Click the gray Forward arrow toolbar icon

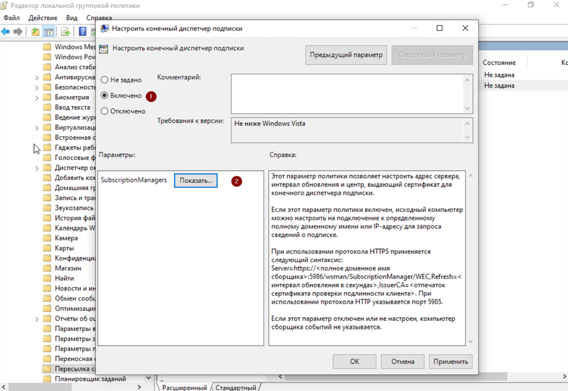pyautogui.click(x=18, y=32)
